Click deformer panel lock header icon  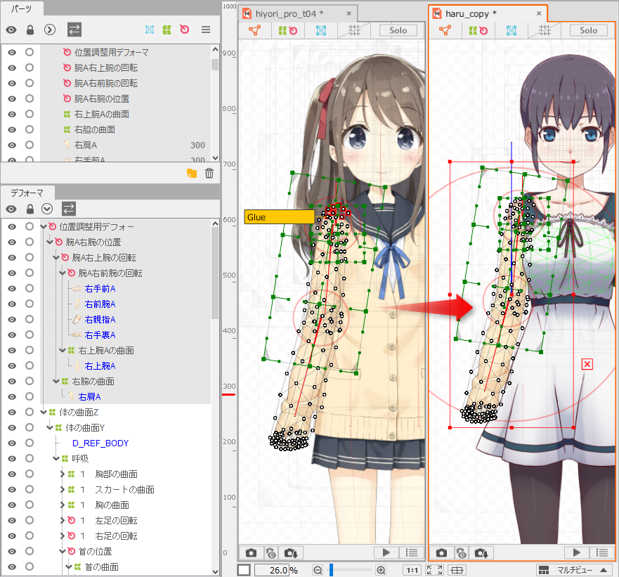(30, 209)
